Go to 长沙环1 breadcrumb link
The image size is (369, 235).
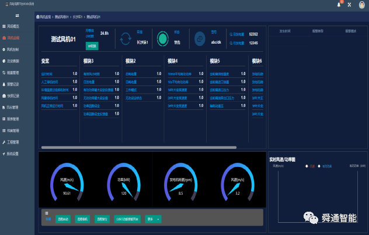(x=78, y=17)
